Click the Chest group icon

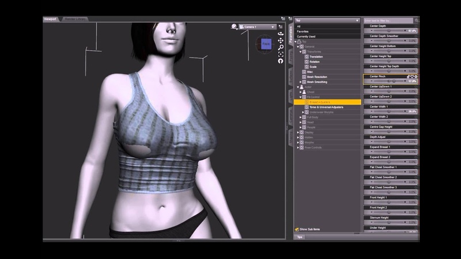304,92
